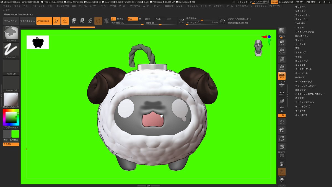This screenshot has height=187, width=332.
Task: Toggle Ghost transparency button
Action: [x=282, y=172]
